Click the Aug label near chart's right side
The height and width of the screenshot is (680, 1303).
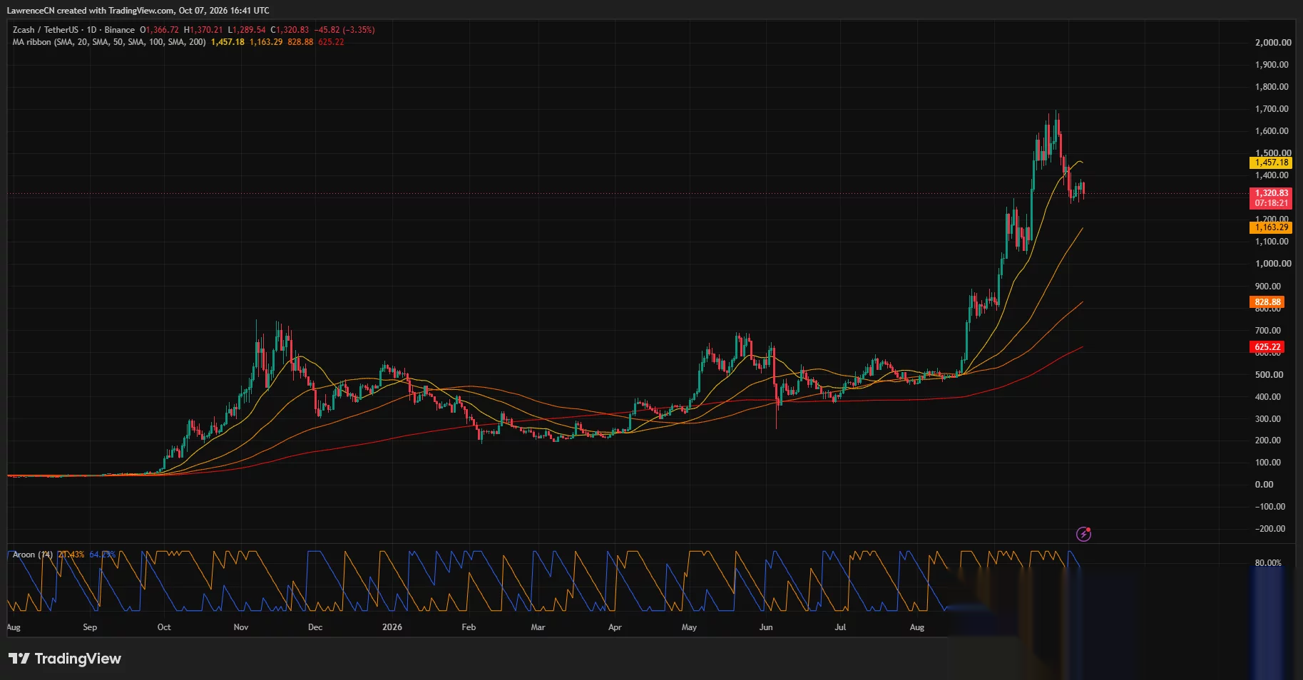click(917, 627)
